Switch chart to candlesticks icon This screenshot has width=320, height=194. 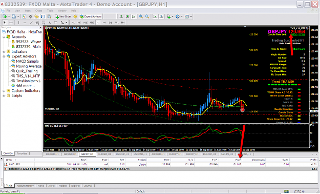point(127,16)
